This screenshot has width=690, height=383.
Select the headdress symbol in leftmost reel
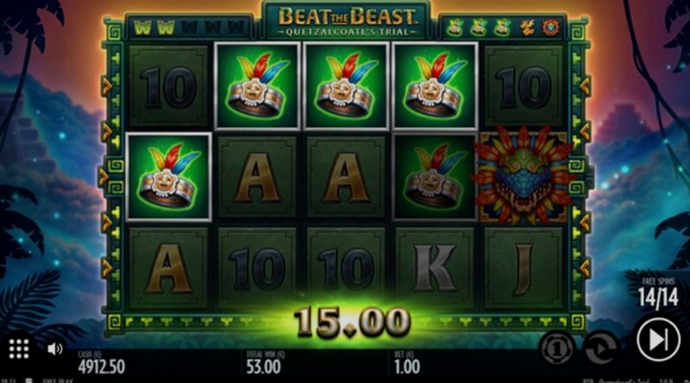168,177
